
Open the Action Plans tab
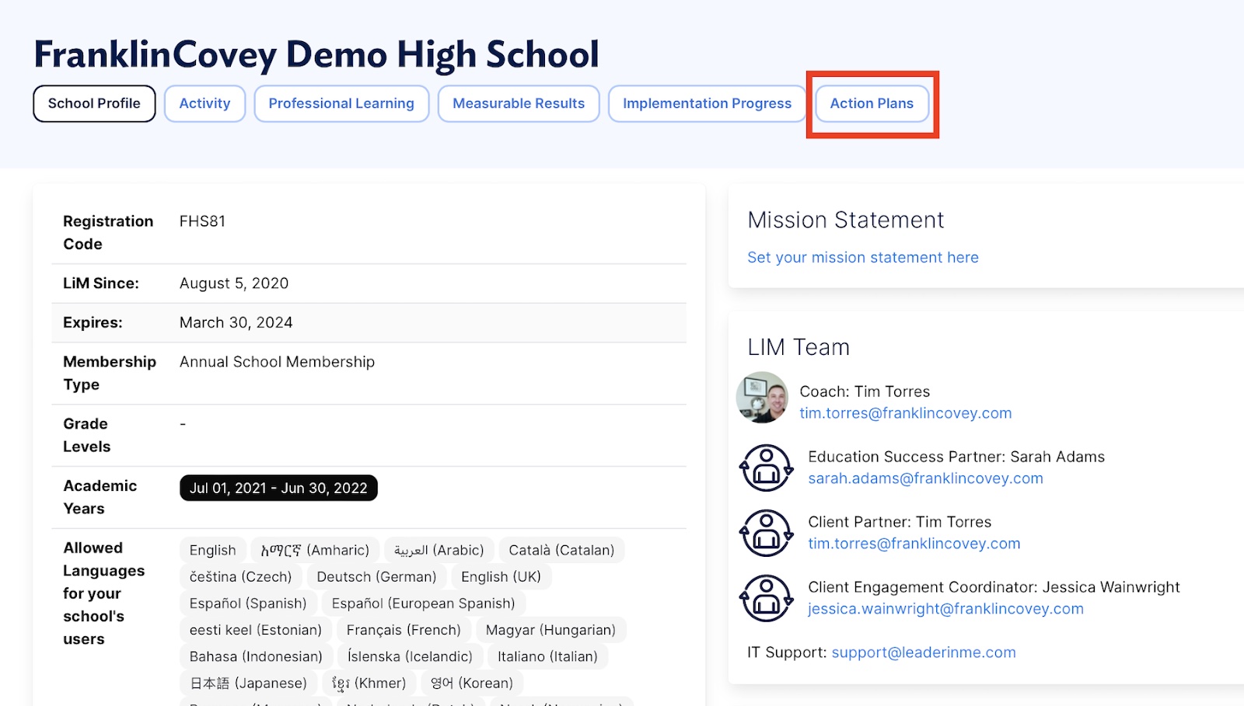coord(872,103)
